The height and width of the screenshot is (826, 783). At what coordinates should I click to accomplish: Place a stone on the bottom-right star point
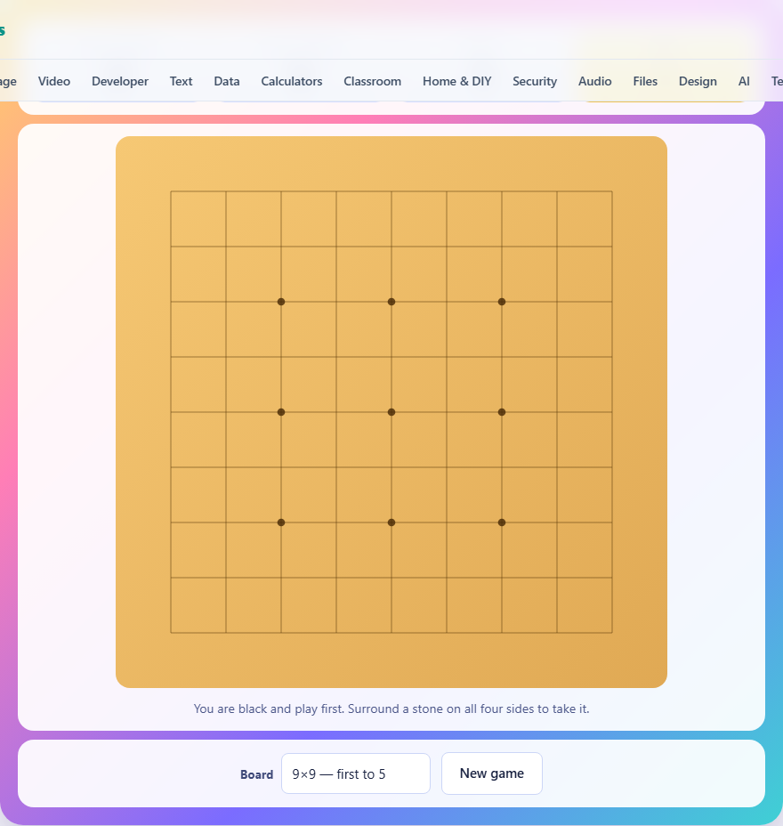pos(502,522)
